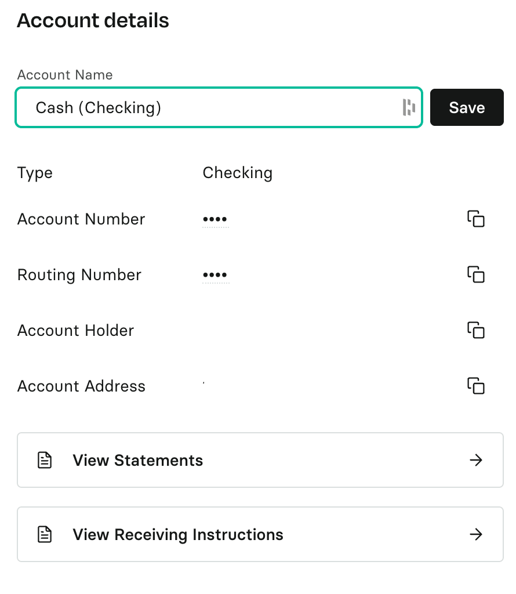Click the Routing Number label
The width and height of the screenshot is (516, 594).
[79, 275]
